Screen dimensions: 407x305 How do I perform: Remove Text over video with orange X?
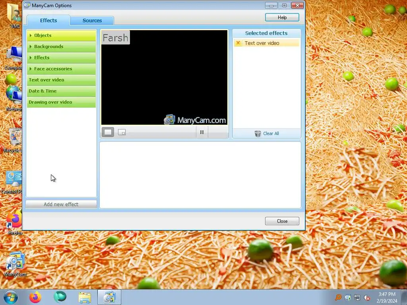(x=238, y=43)
